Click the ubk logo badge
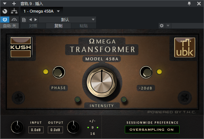Viewport: 204px width, 139px height. pyautogui.click(x=185, y=47)
